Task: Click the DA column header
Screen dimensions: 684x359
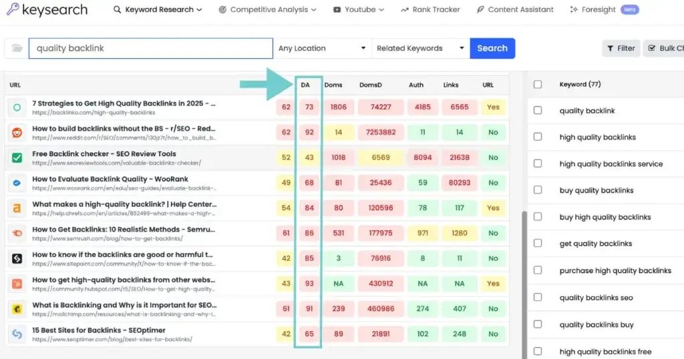Action: 305,85
